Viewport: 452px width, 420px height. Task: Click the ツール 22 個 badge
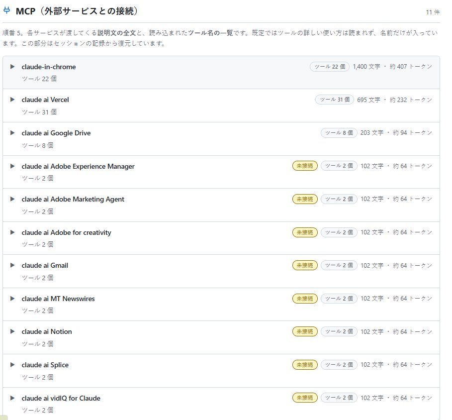(x=330, y=67)
